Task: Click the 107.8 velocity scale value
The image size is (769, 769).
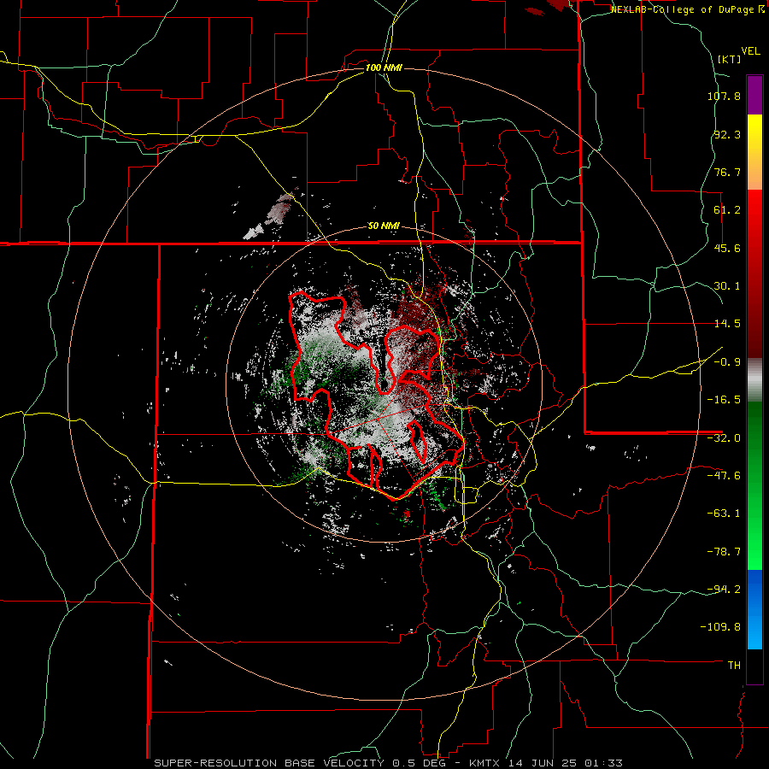Action: 724,96
